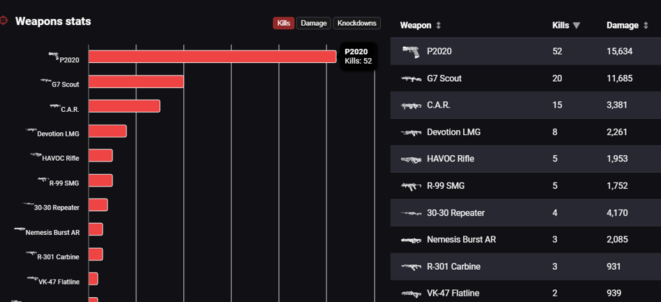Click the P2020 pistol icon in table
661x302 pixels.
pyautogui.click(x=411, y=52)
